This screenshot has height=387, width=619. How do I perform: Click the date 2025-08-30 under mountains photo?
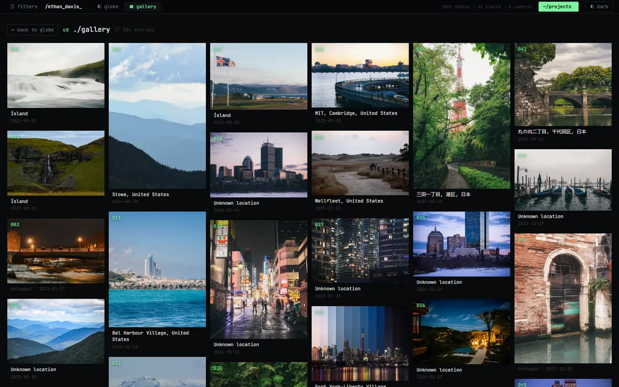click(24, 377)
